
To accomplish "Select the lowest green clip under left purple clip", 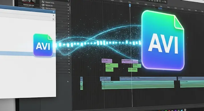I will 109,70.
